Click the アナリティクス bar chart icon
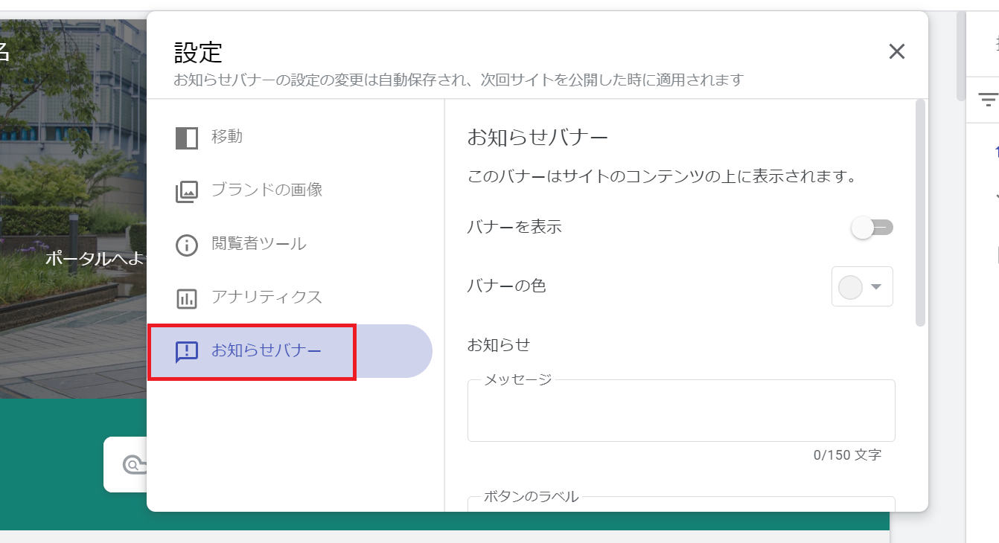 coord(186,298)
